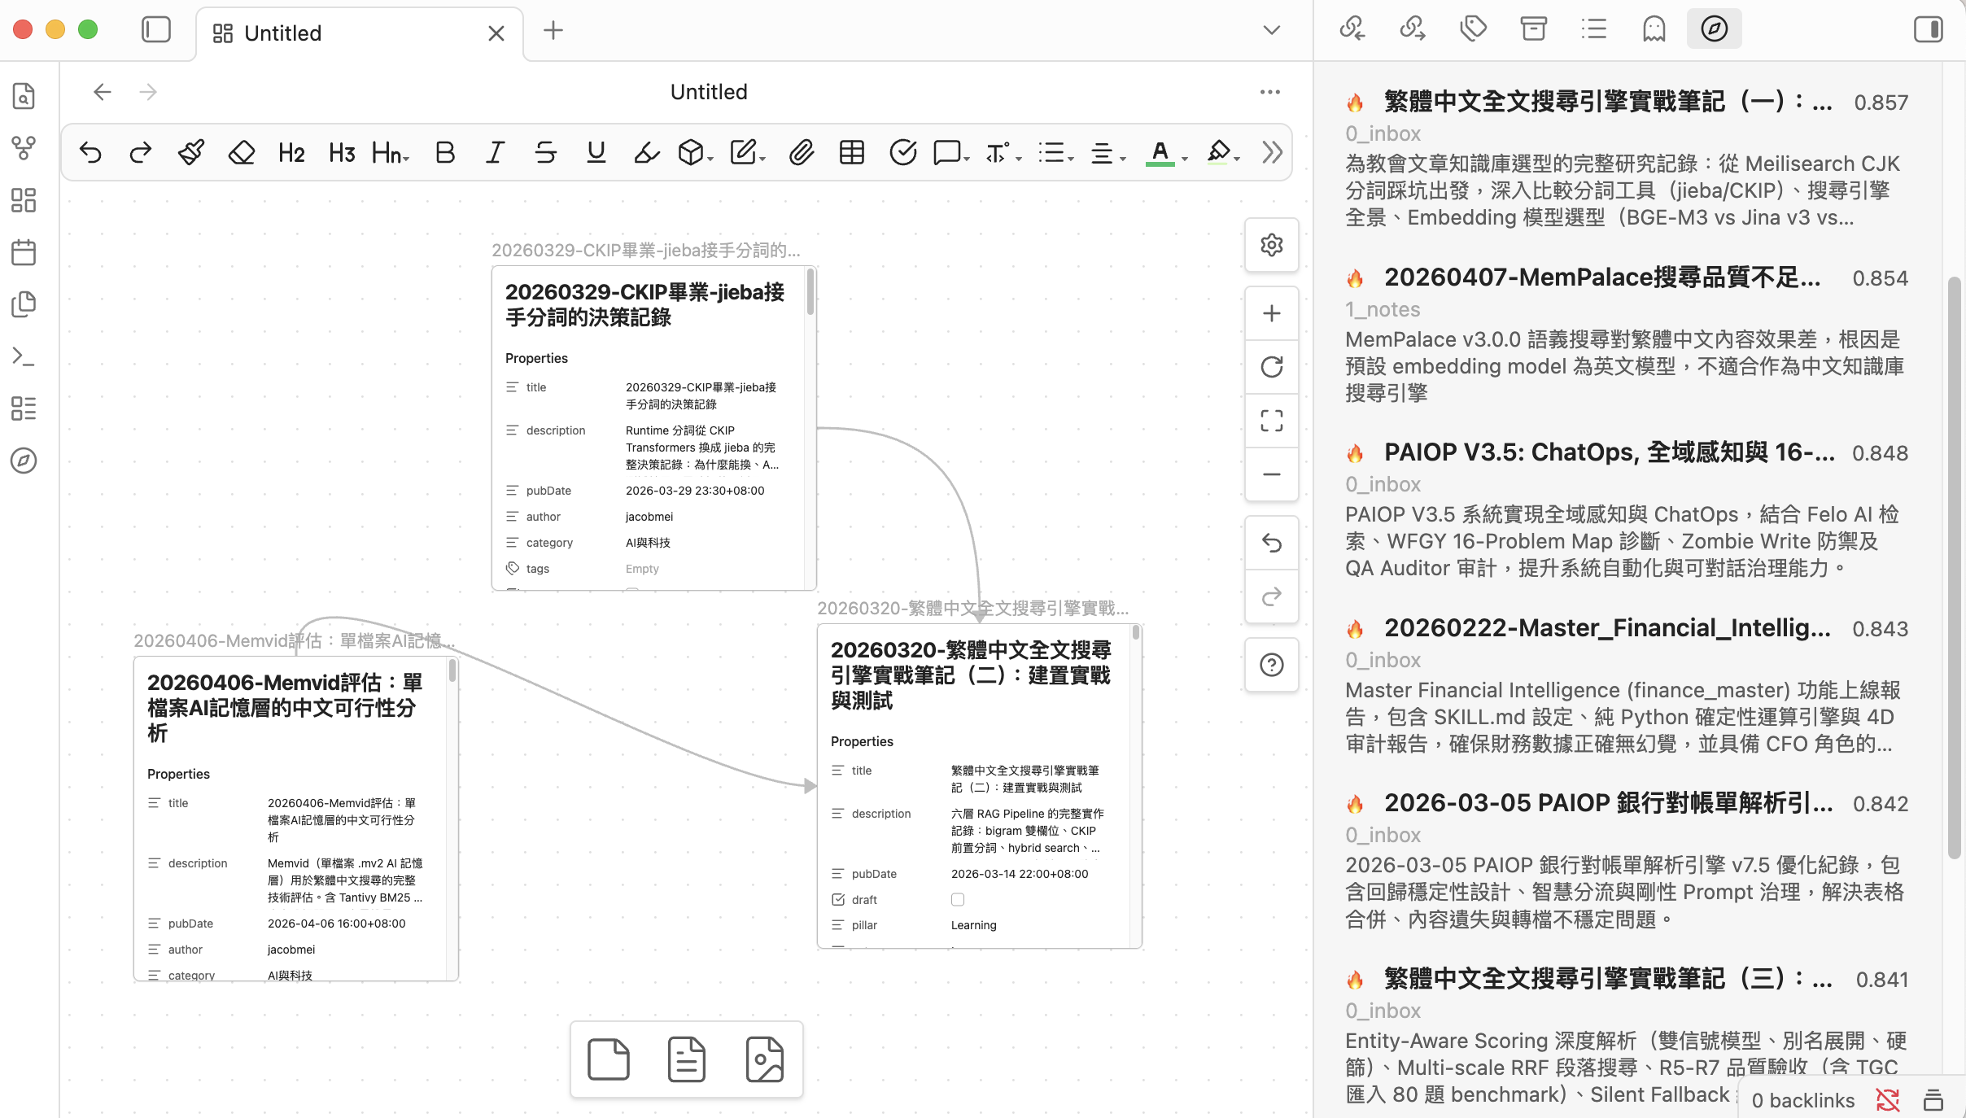1966x1118 pixels.
Task: Open the checklist icon in left ribbon
Action: tap(24, 408)
